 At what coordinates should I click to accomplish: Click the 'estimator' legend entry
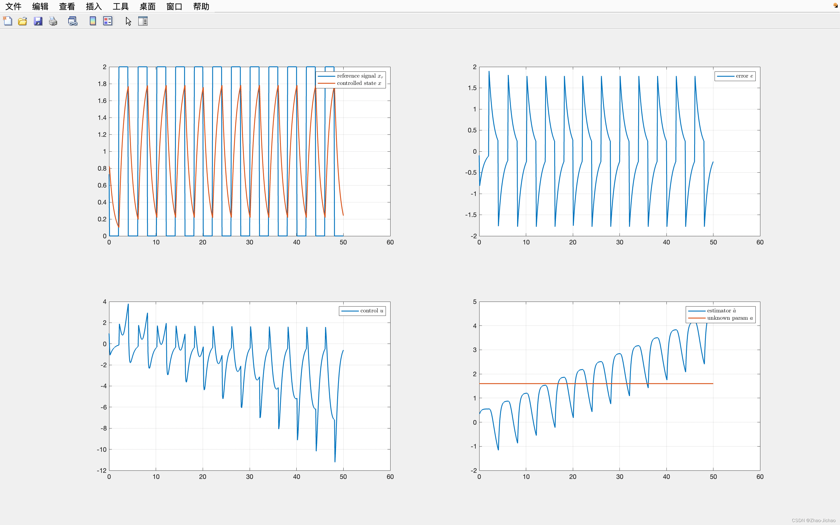[x=721, y=311]
